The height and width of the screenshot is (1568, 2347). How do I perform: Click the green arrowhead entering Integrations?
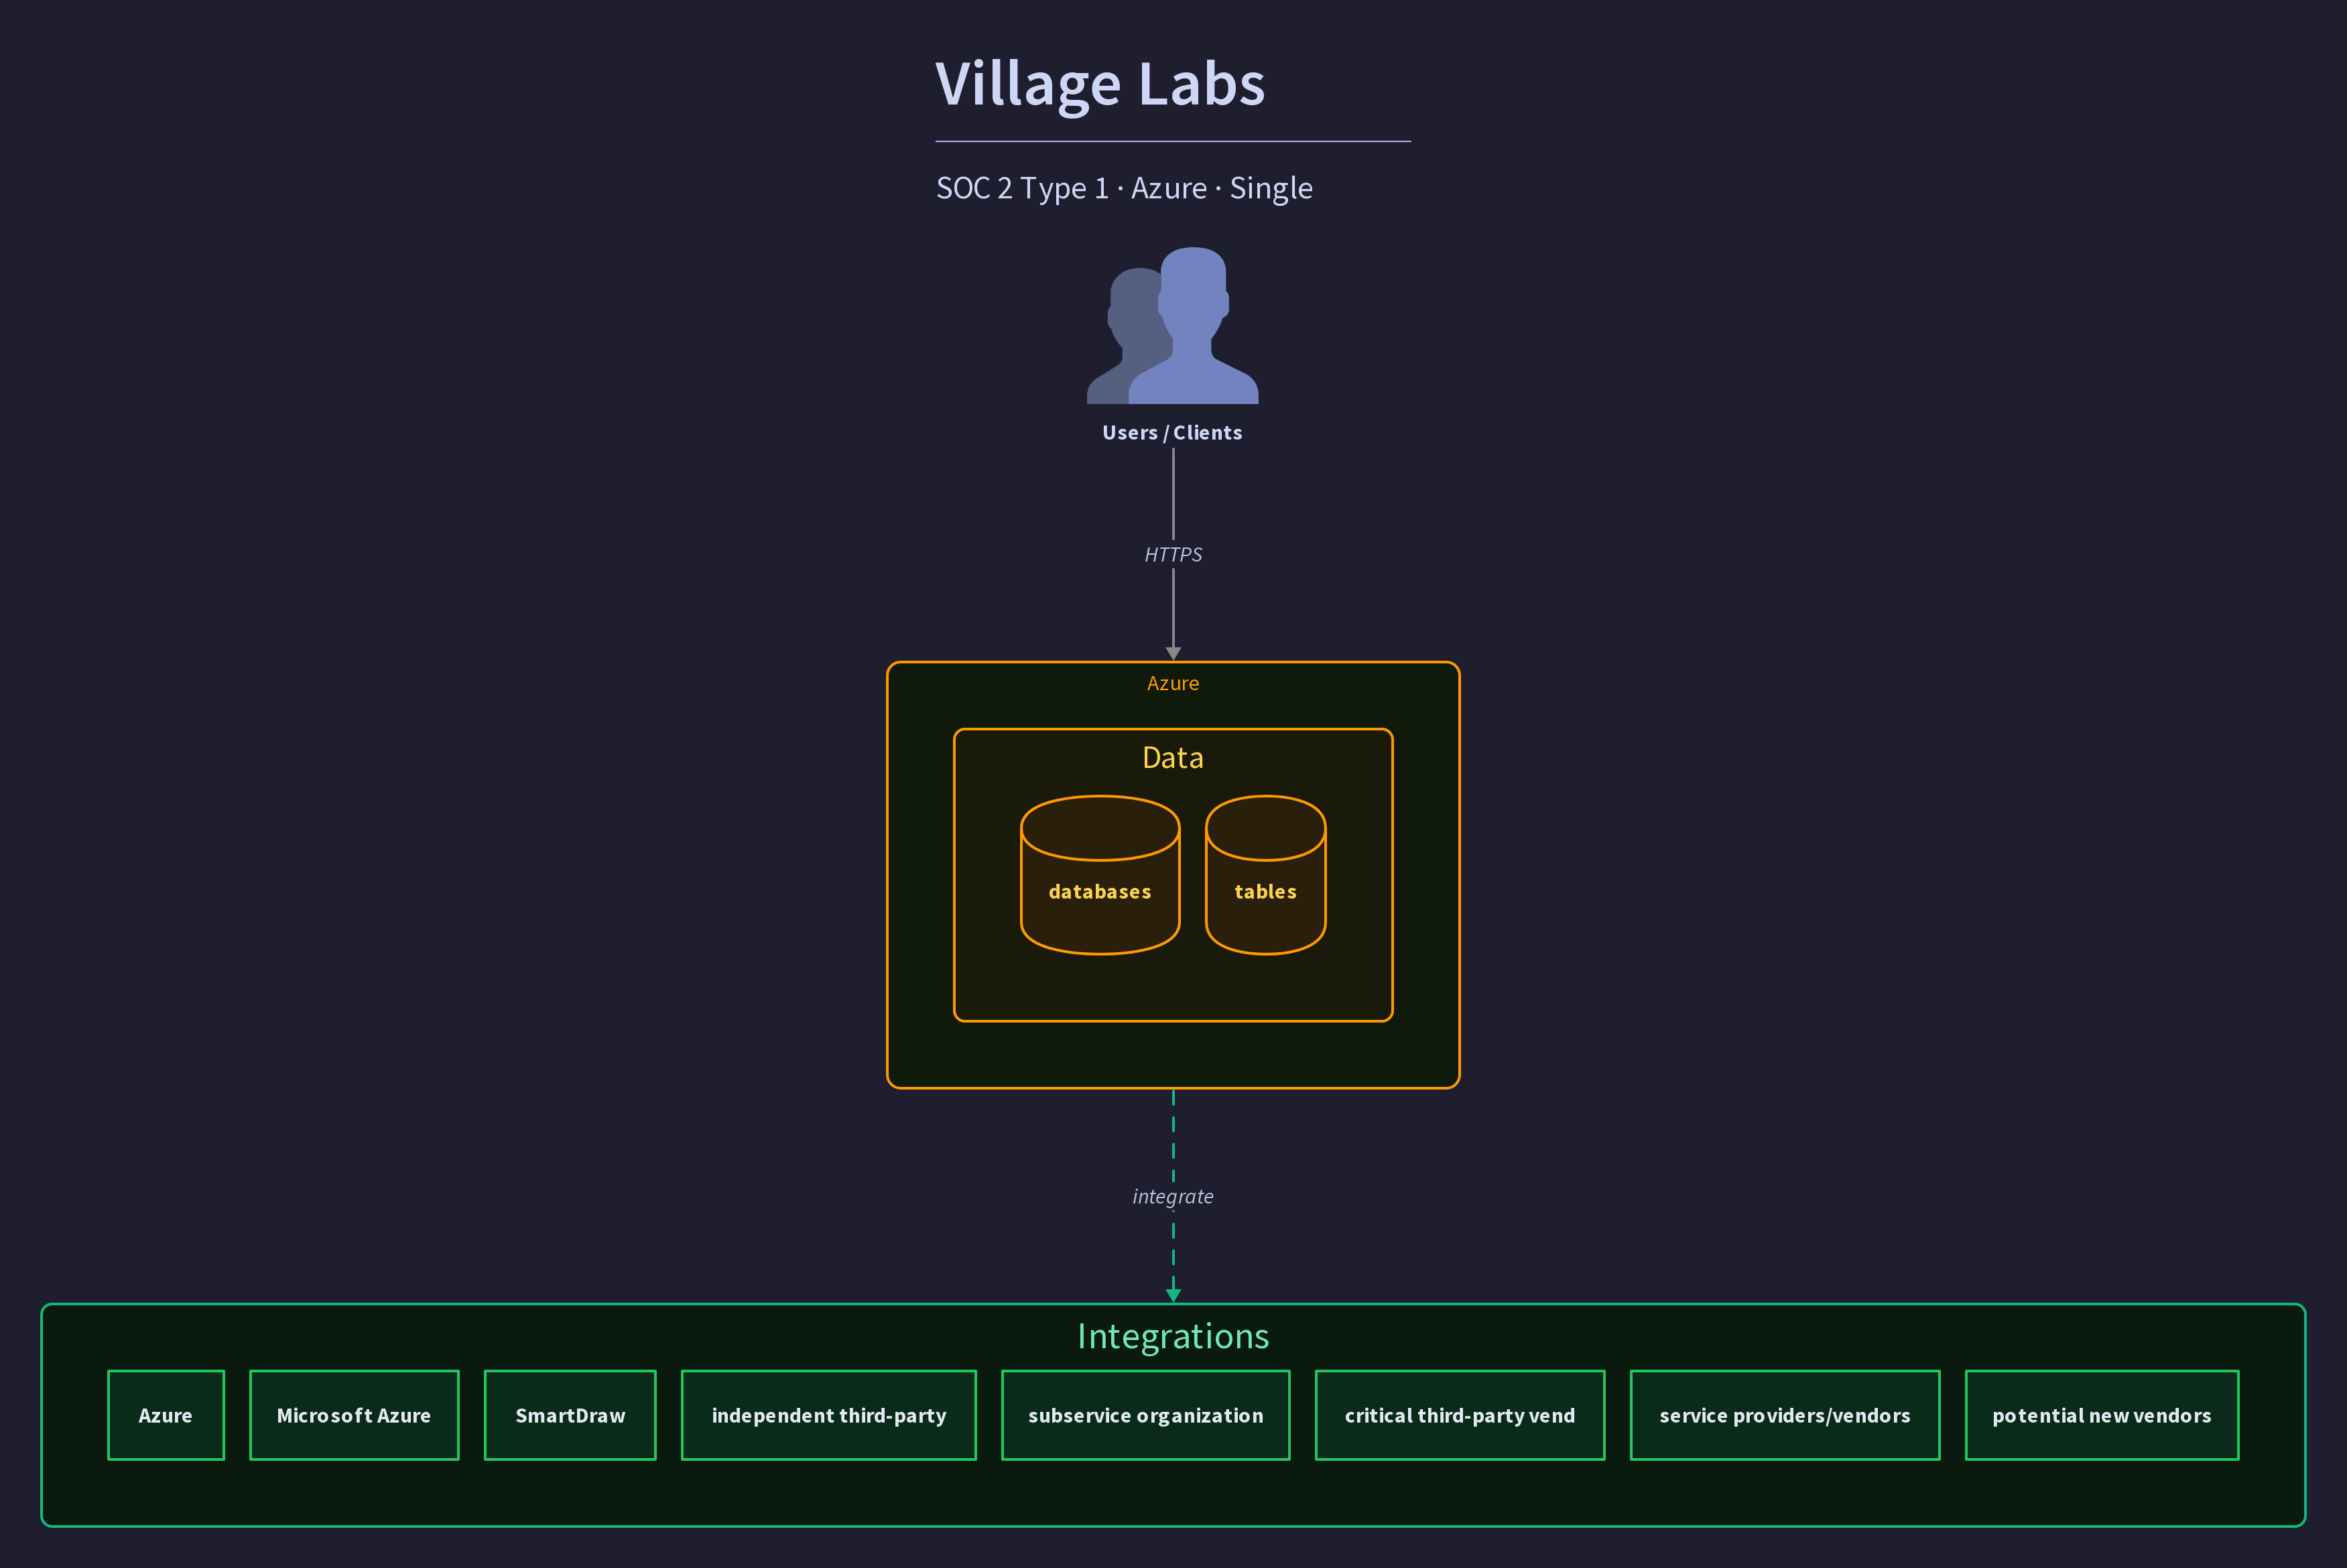point(1173,1296)
